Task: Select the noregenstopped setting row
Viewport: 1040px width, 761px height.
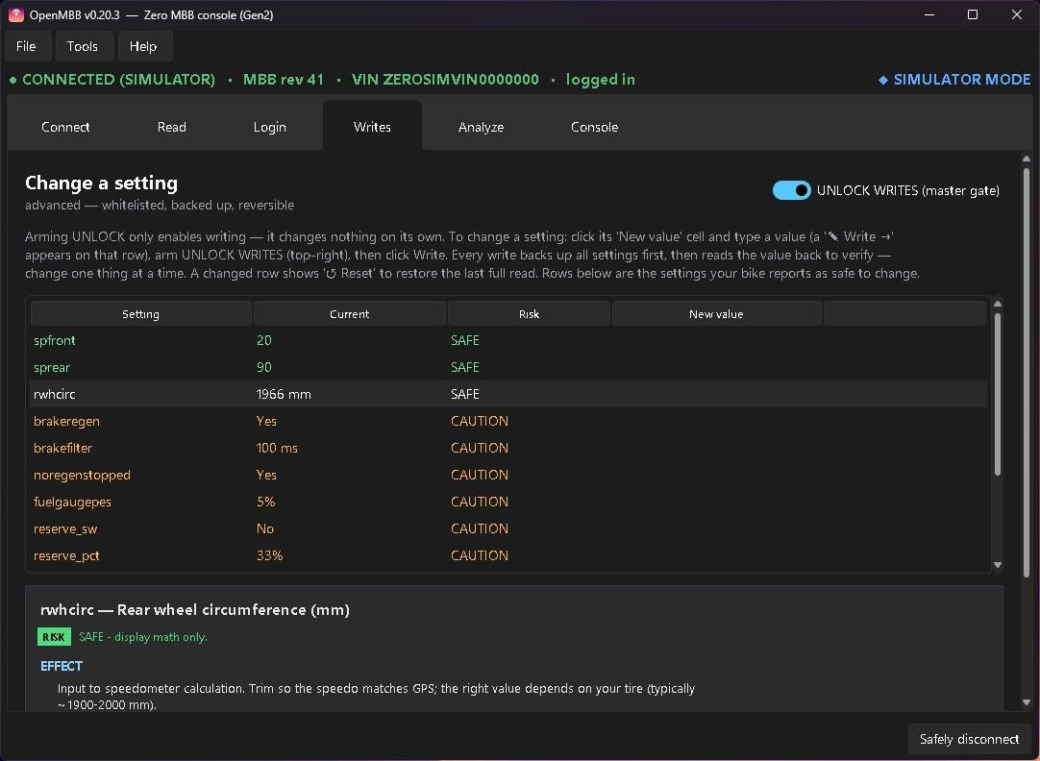Action: coord(508,475)
